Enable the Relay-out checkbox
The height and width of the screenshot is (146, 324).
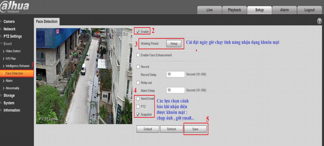tap(138, 83)
